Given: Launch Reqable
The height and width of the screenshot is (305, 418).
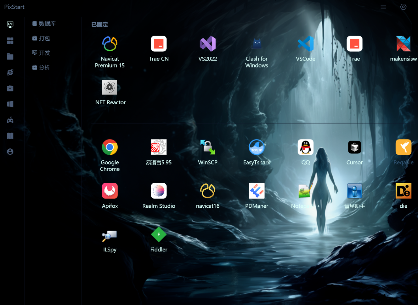Looking at the screenshot, I should coord(404,147).
